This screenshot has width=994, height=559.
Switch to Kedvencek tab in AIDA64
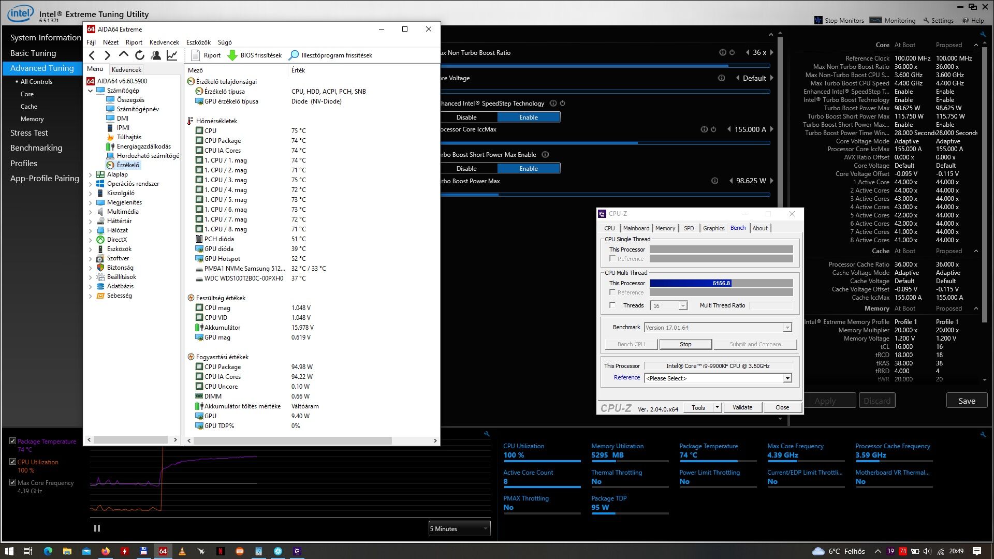click(126, 69)
